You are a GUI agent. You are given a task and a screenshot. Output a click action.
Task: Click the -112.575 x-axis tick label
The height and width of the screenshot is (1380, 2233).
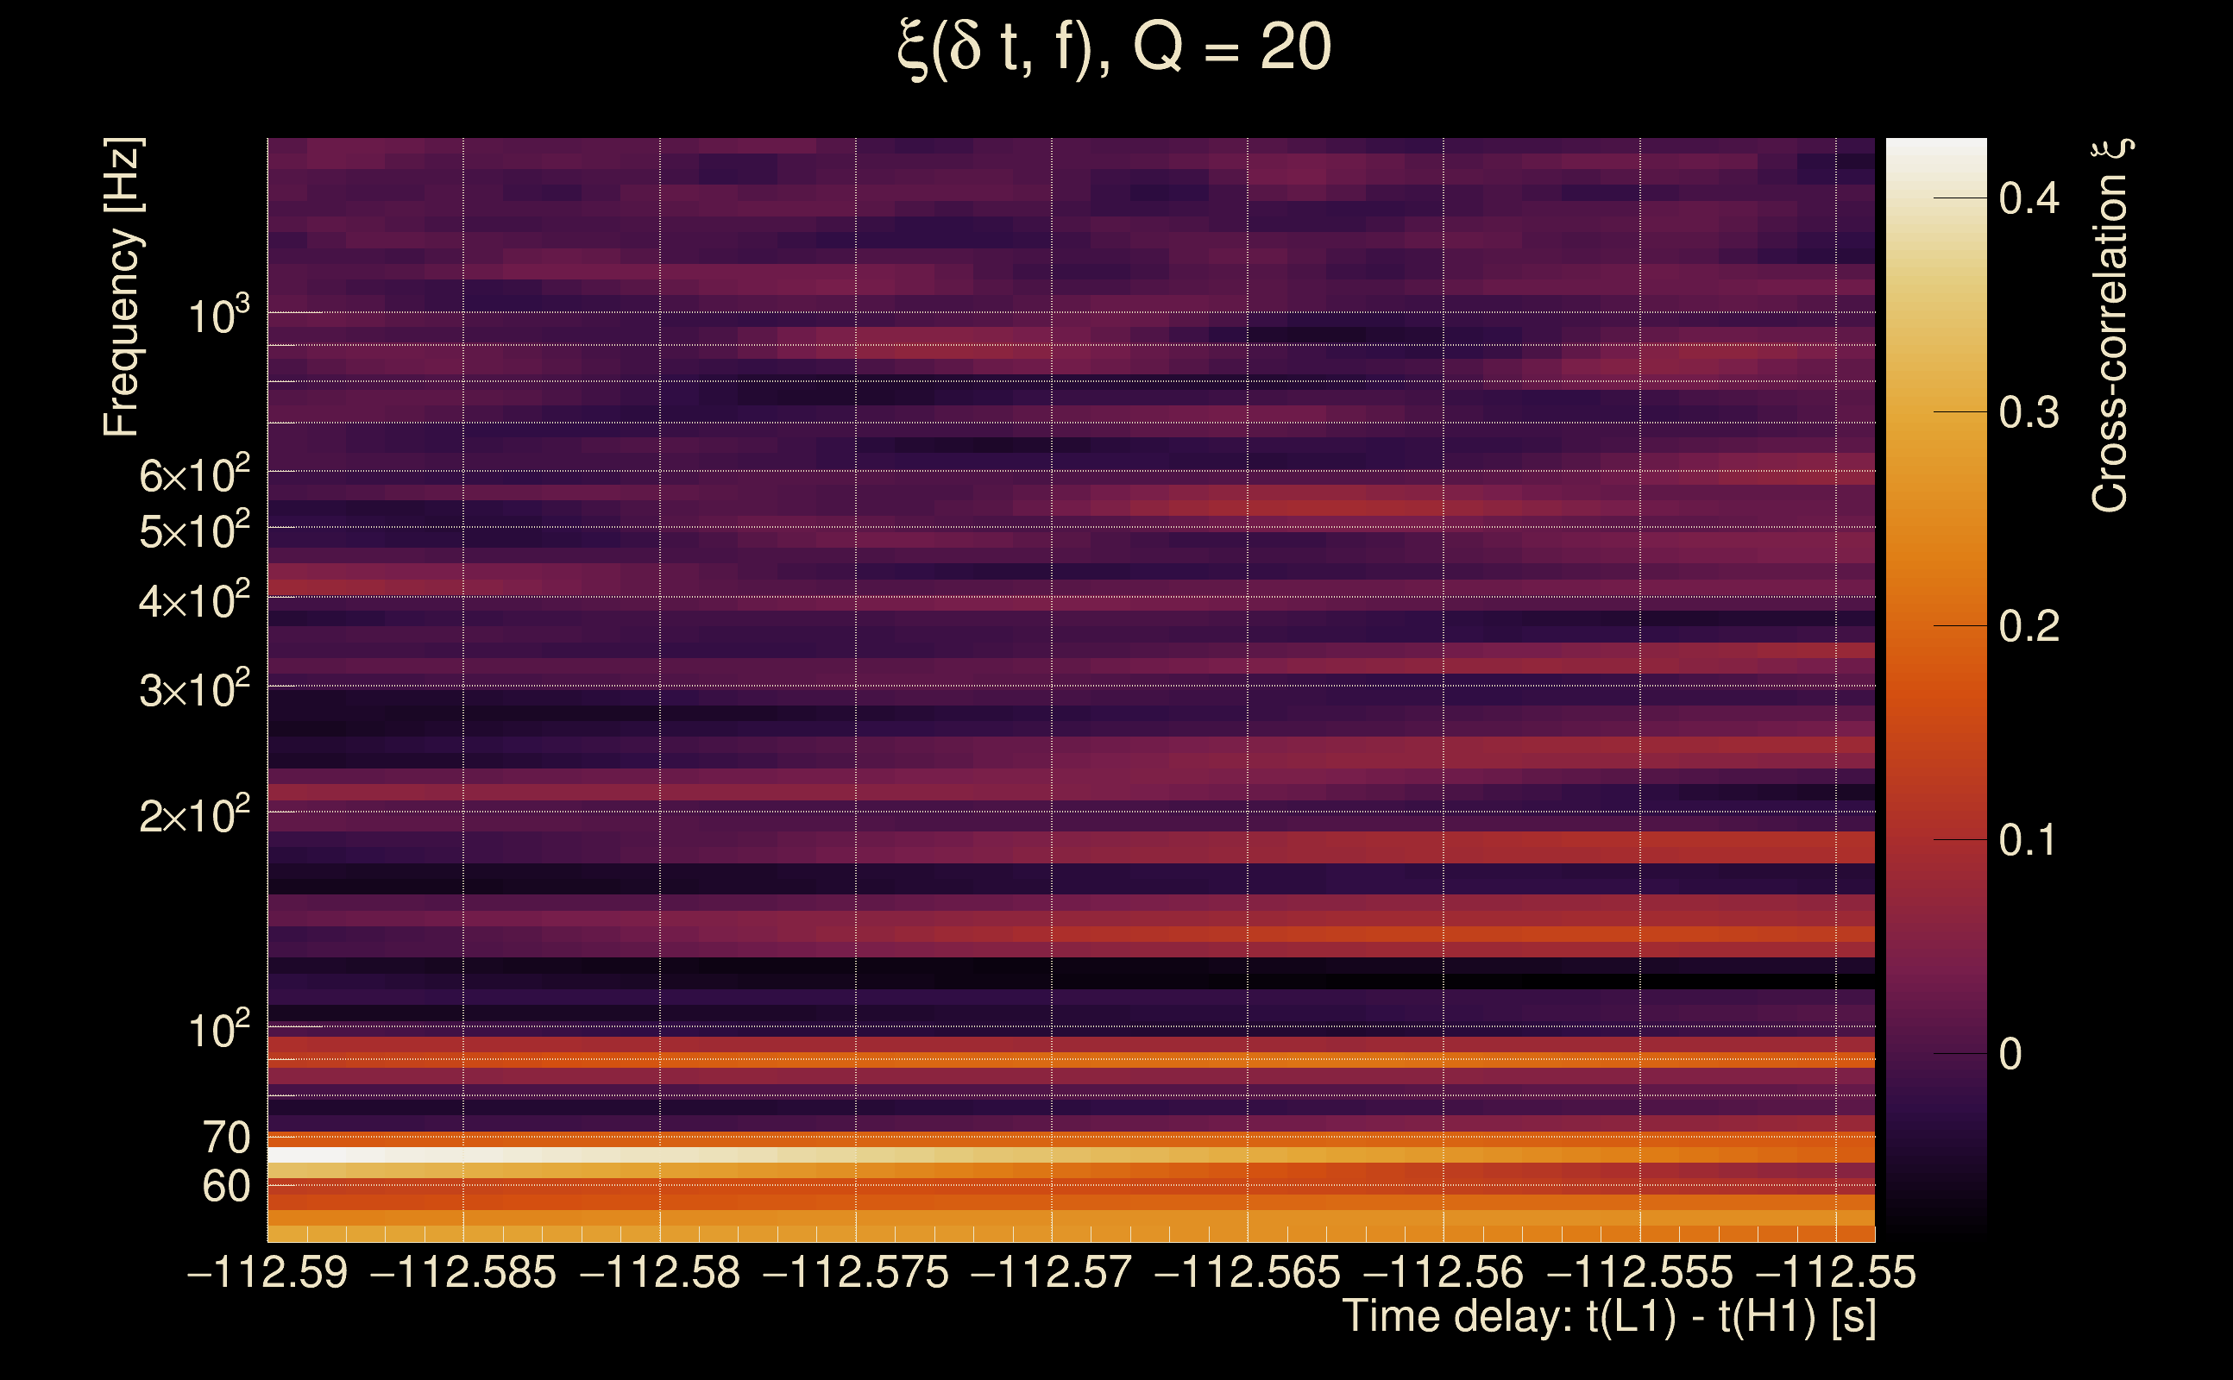(855, 1272)
